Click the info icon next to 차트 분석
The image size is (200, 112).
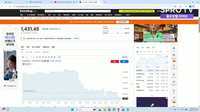(33, 64)
